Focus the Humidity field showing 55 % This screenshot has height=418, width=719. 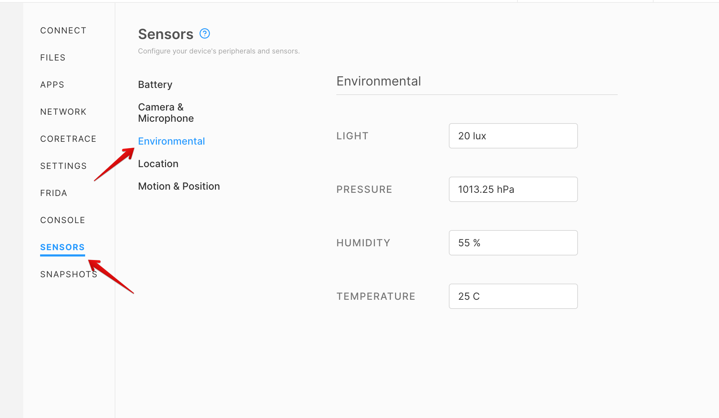513,243
